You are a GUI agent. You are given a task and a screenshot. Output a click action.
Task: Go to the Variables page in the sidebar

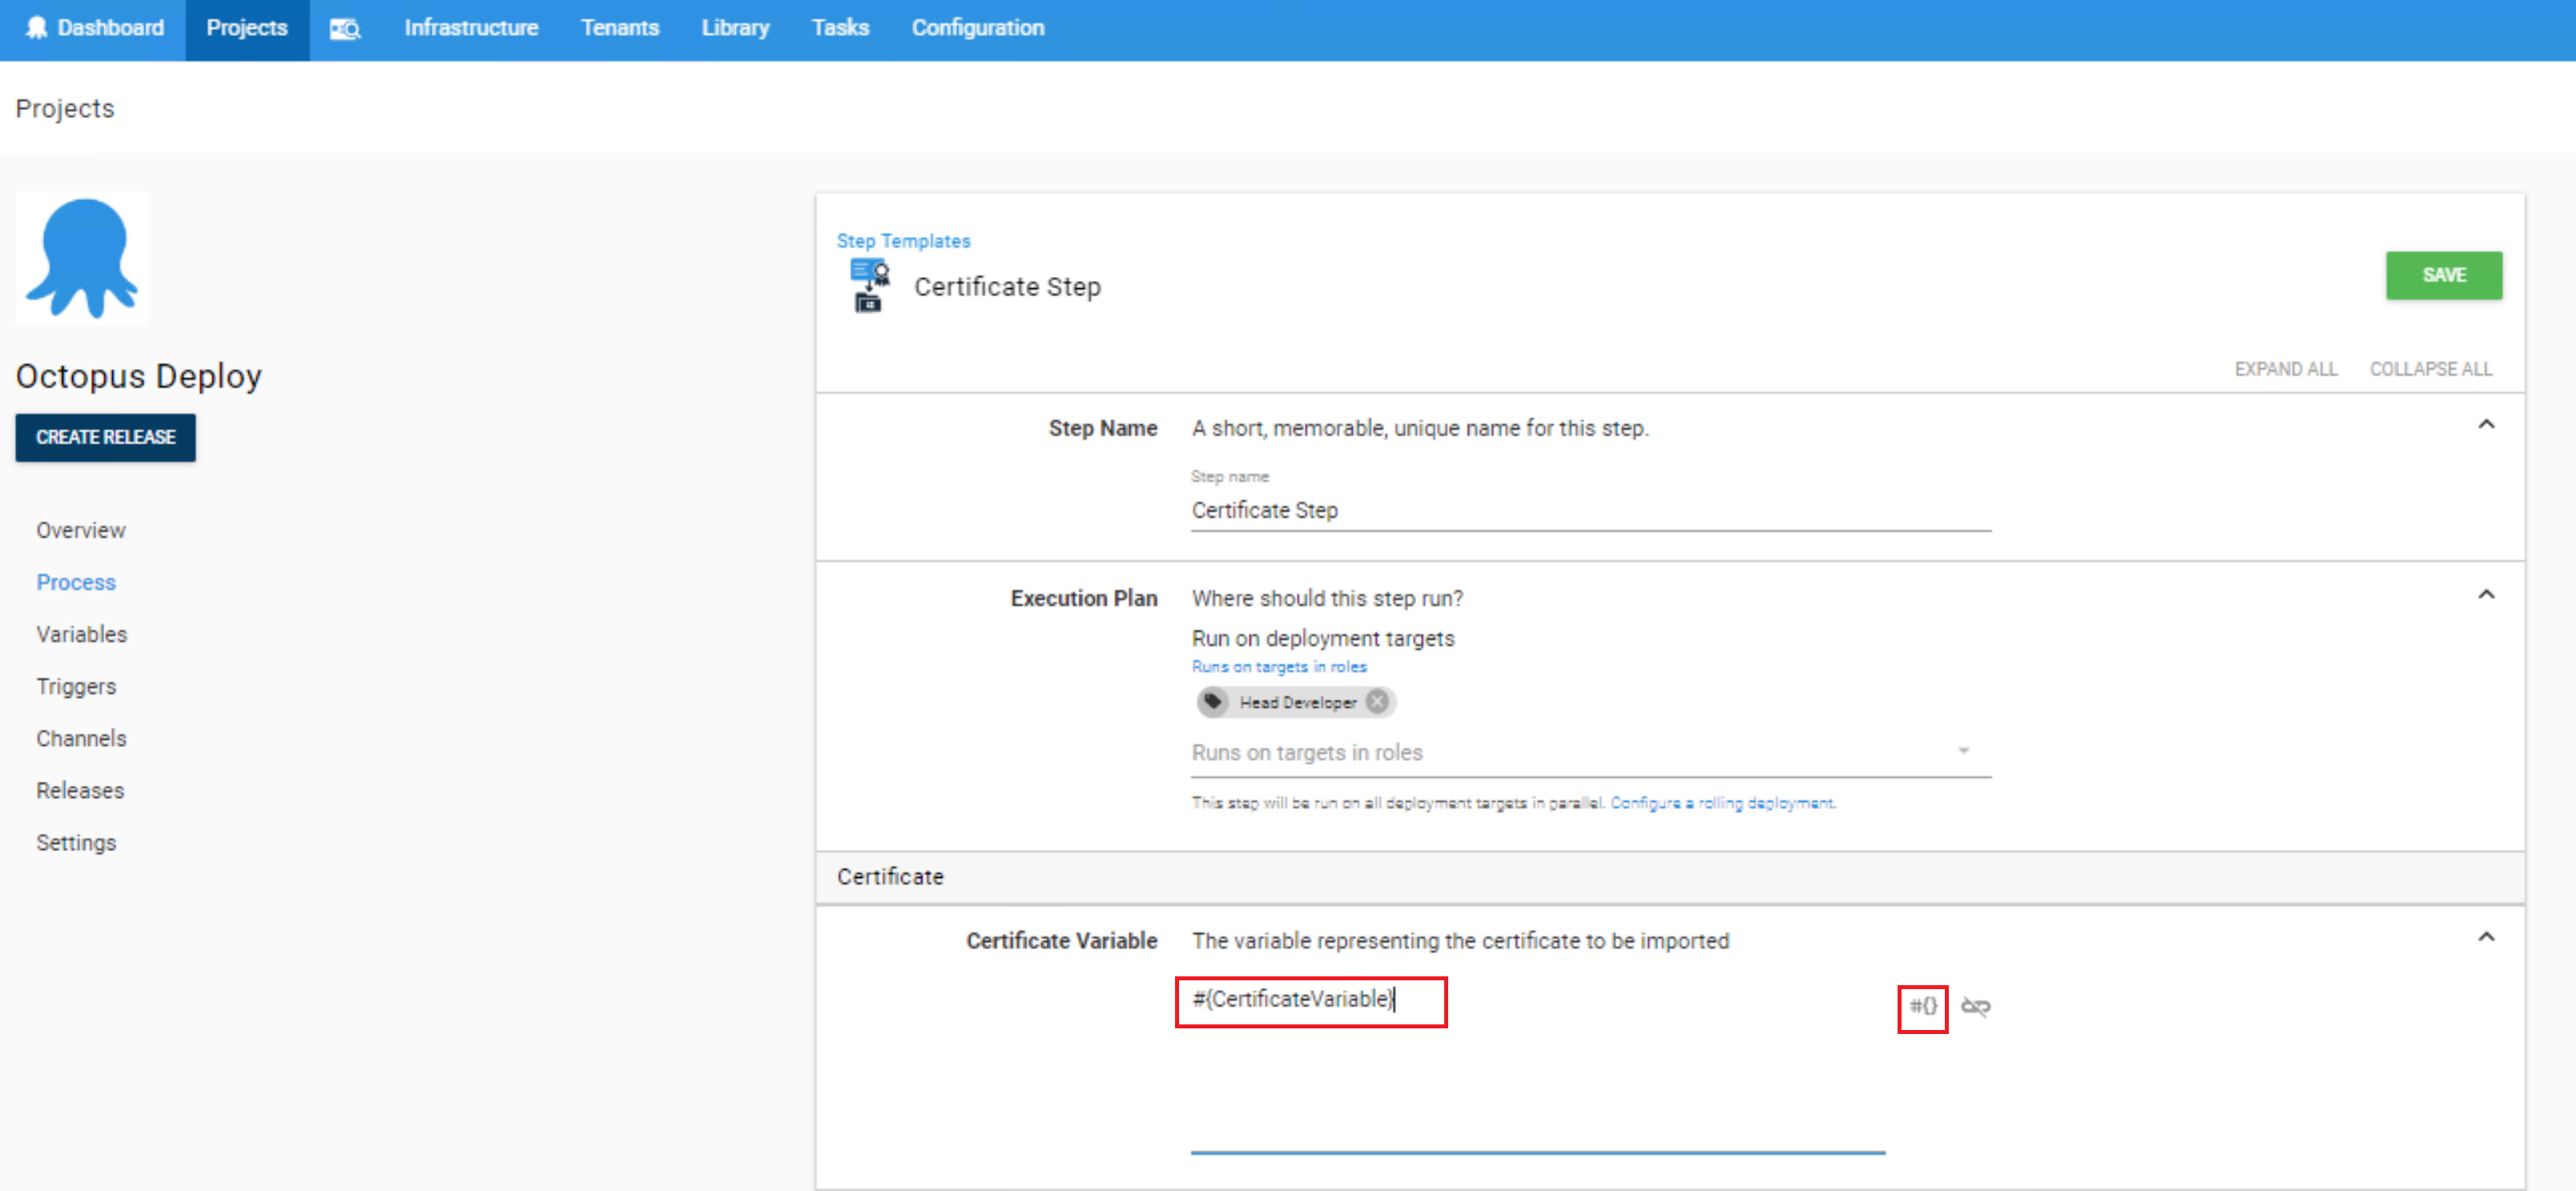click(x=81, y=633)
